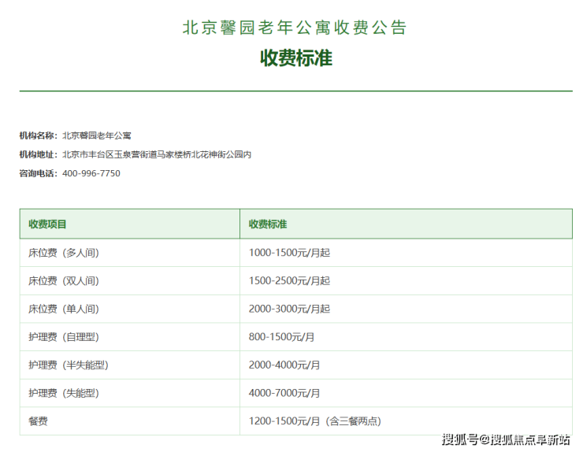This screenshot has height=452, width=583.
Task: Click the 机构名称 label
Action: (36, 135)
